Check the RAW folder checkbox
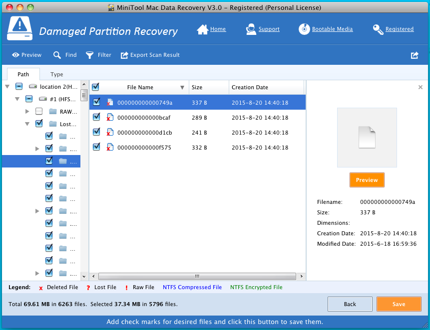Image resolution: width=430 pixels, height=330 pixels. pyautogui.click(x=39, y=111)
